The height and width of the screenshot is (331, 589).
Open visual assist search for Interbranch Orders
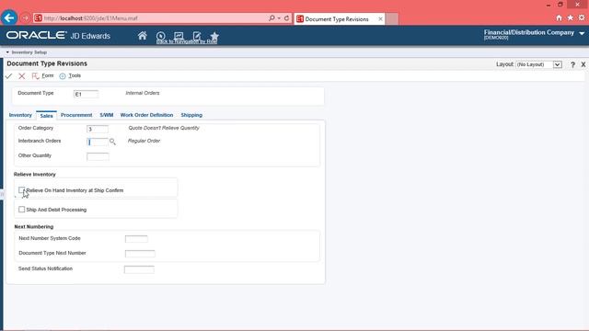click(112, 142)
